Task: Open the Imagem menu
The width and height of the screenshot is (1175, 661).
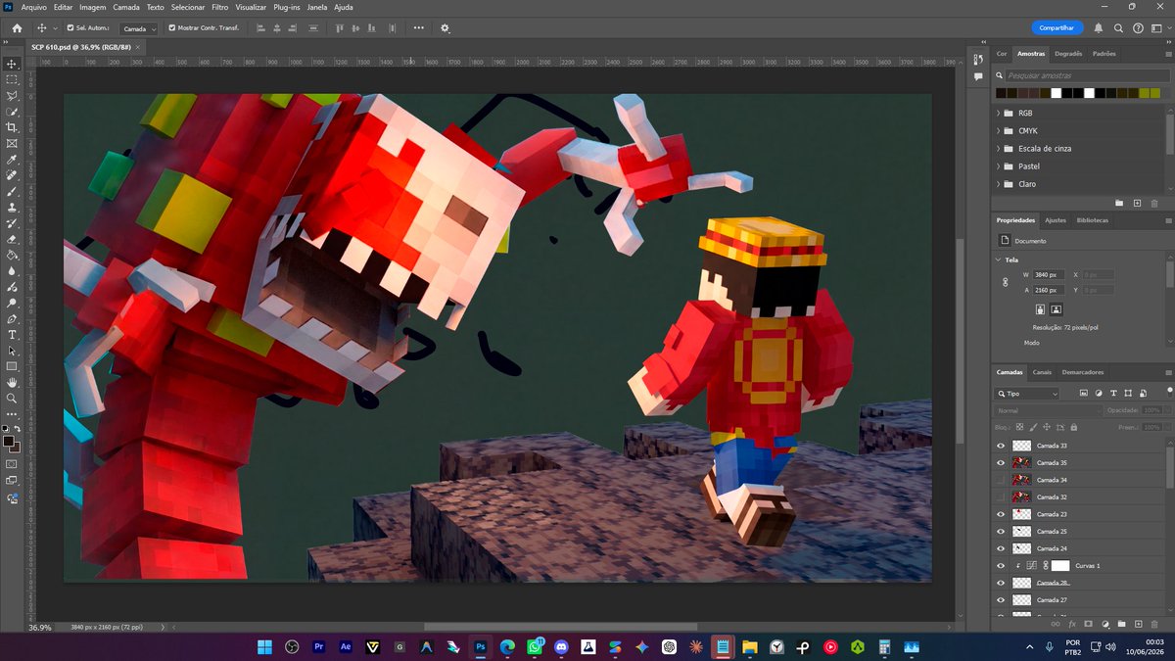Action: point(93,7)
